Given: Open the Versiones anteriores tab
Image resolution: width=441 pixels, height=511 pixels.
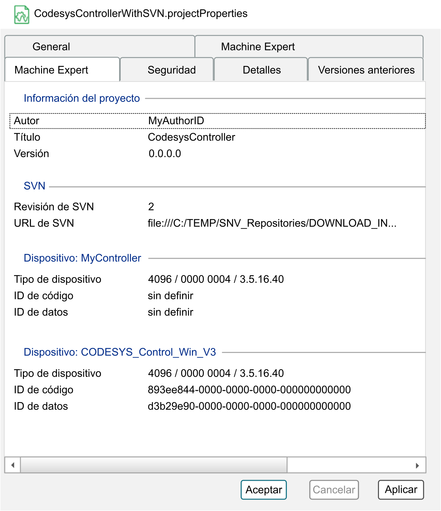Looking at the screenshot, I should (x=366, y=70).
